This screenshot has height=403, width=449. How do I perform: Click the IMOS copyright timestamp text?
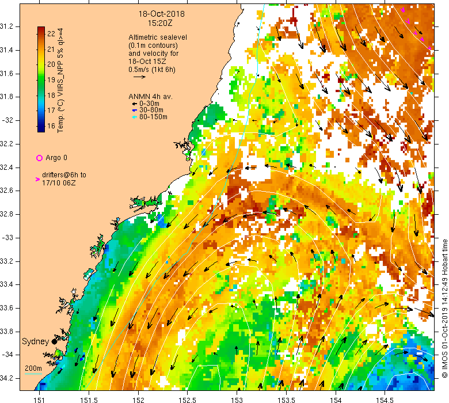click(x=444, y=309)
